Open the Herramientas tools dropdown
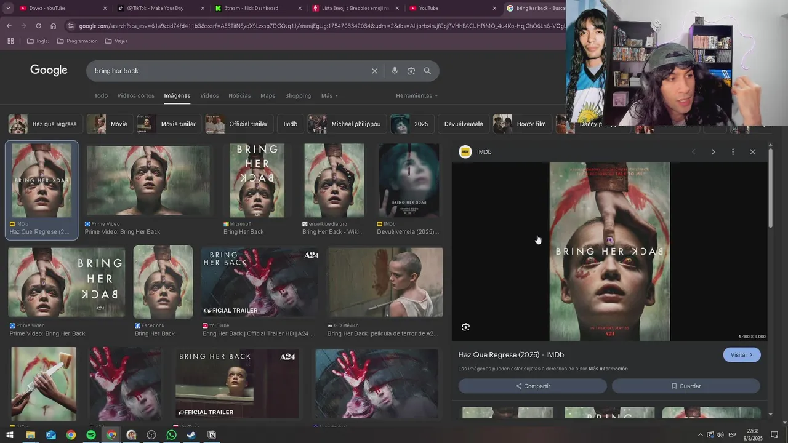The height and width of the screenshot is (443, 788). 417,96
